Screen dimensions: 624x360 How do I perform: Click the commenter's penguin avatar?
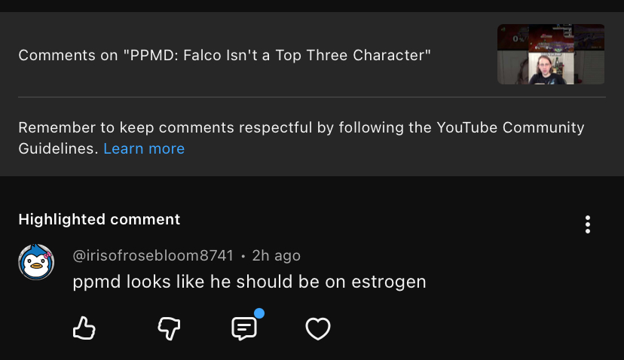(x=36, y=261)
